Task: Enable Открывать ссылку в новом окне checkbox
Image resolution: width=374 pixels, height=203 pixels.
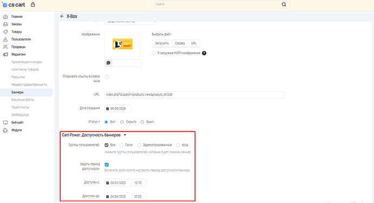Action: pos(107,77)
